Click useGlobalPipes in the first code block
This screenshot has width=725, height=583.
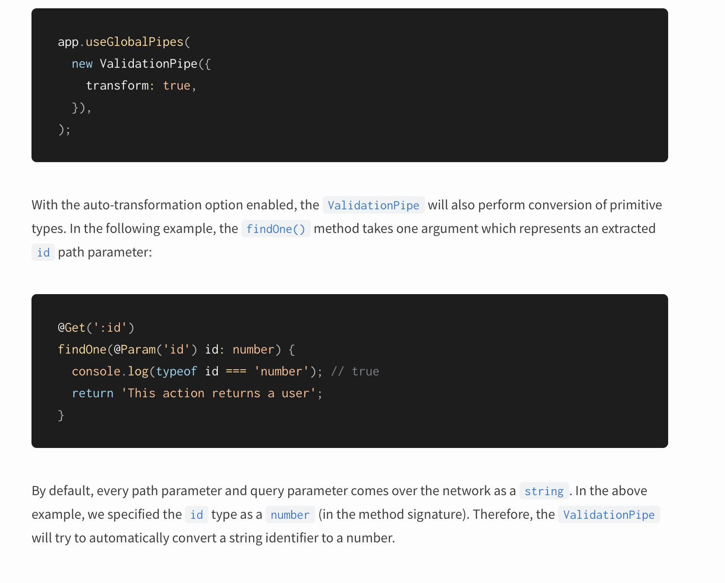(x=134, y=42)
